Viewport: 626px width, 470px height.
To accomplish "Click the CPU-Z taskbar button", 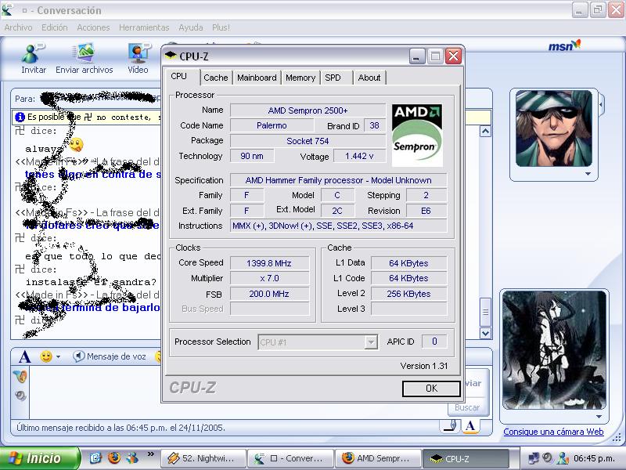I will point(466,458).
